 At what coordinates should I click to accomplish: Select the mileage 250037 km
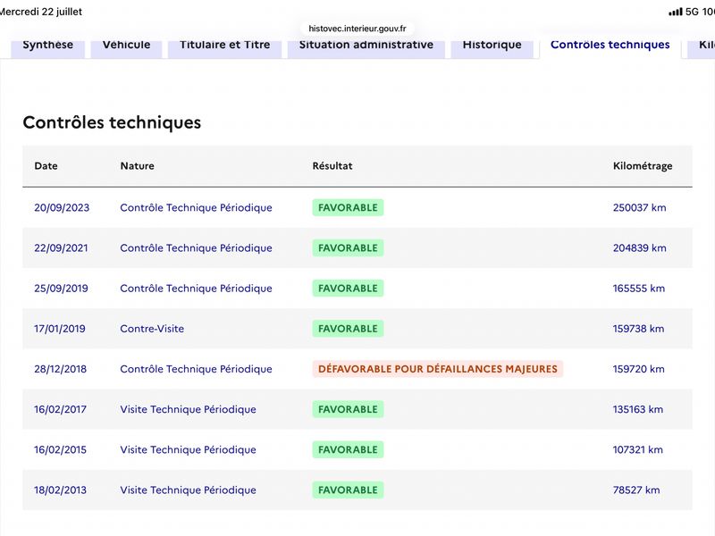click(x=639, y=208)
